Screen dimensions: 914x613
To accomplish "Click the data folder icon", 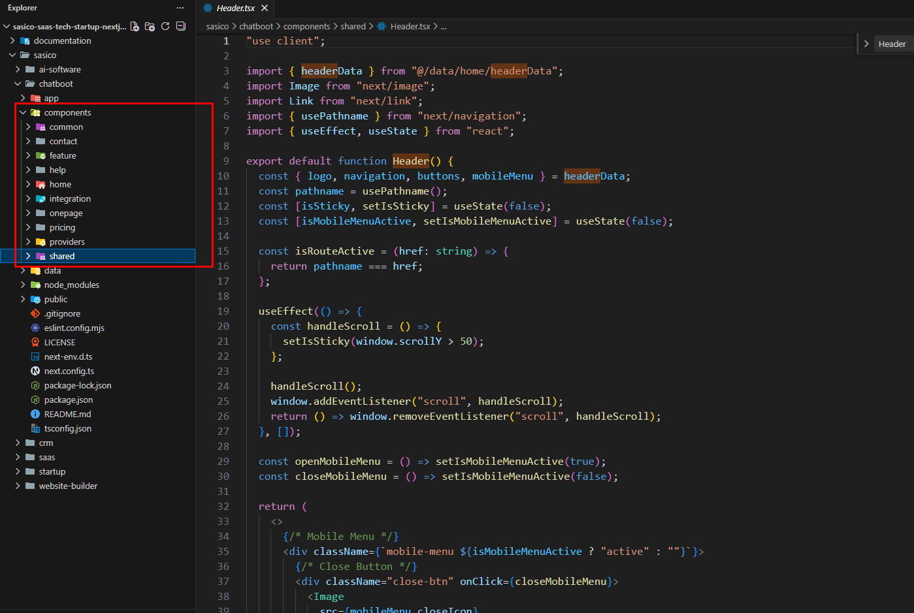I will pos(35,270).
